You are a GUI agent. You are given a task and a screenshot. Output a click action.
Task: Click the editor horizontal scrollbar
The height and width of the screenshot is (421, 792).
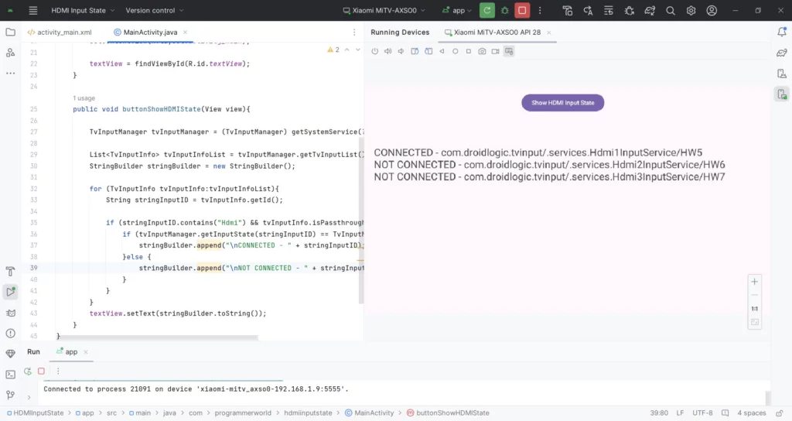[x=161, y=337]
